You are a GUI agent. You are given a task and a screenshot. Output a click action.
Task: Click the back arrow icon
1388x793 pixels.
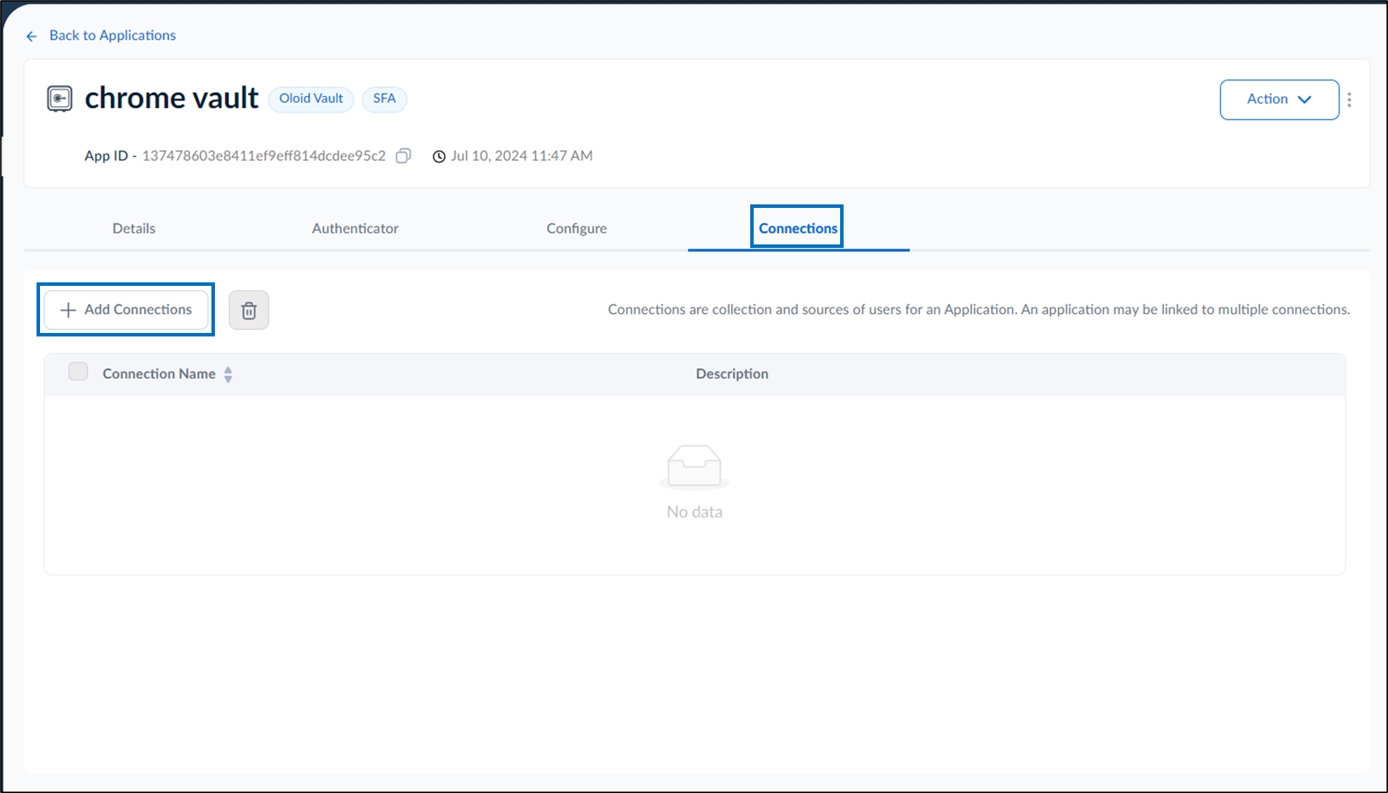32,36
